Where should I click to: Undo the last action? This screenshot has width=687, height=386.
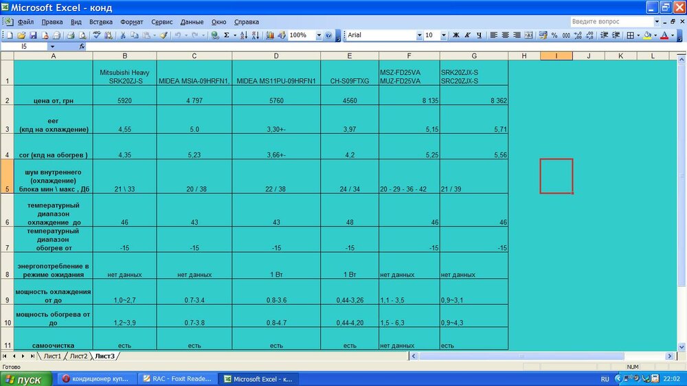pos(178,36)
